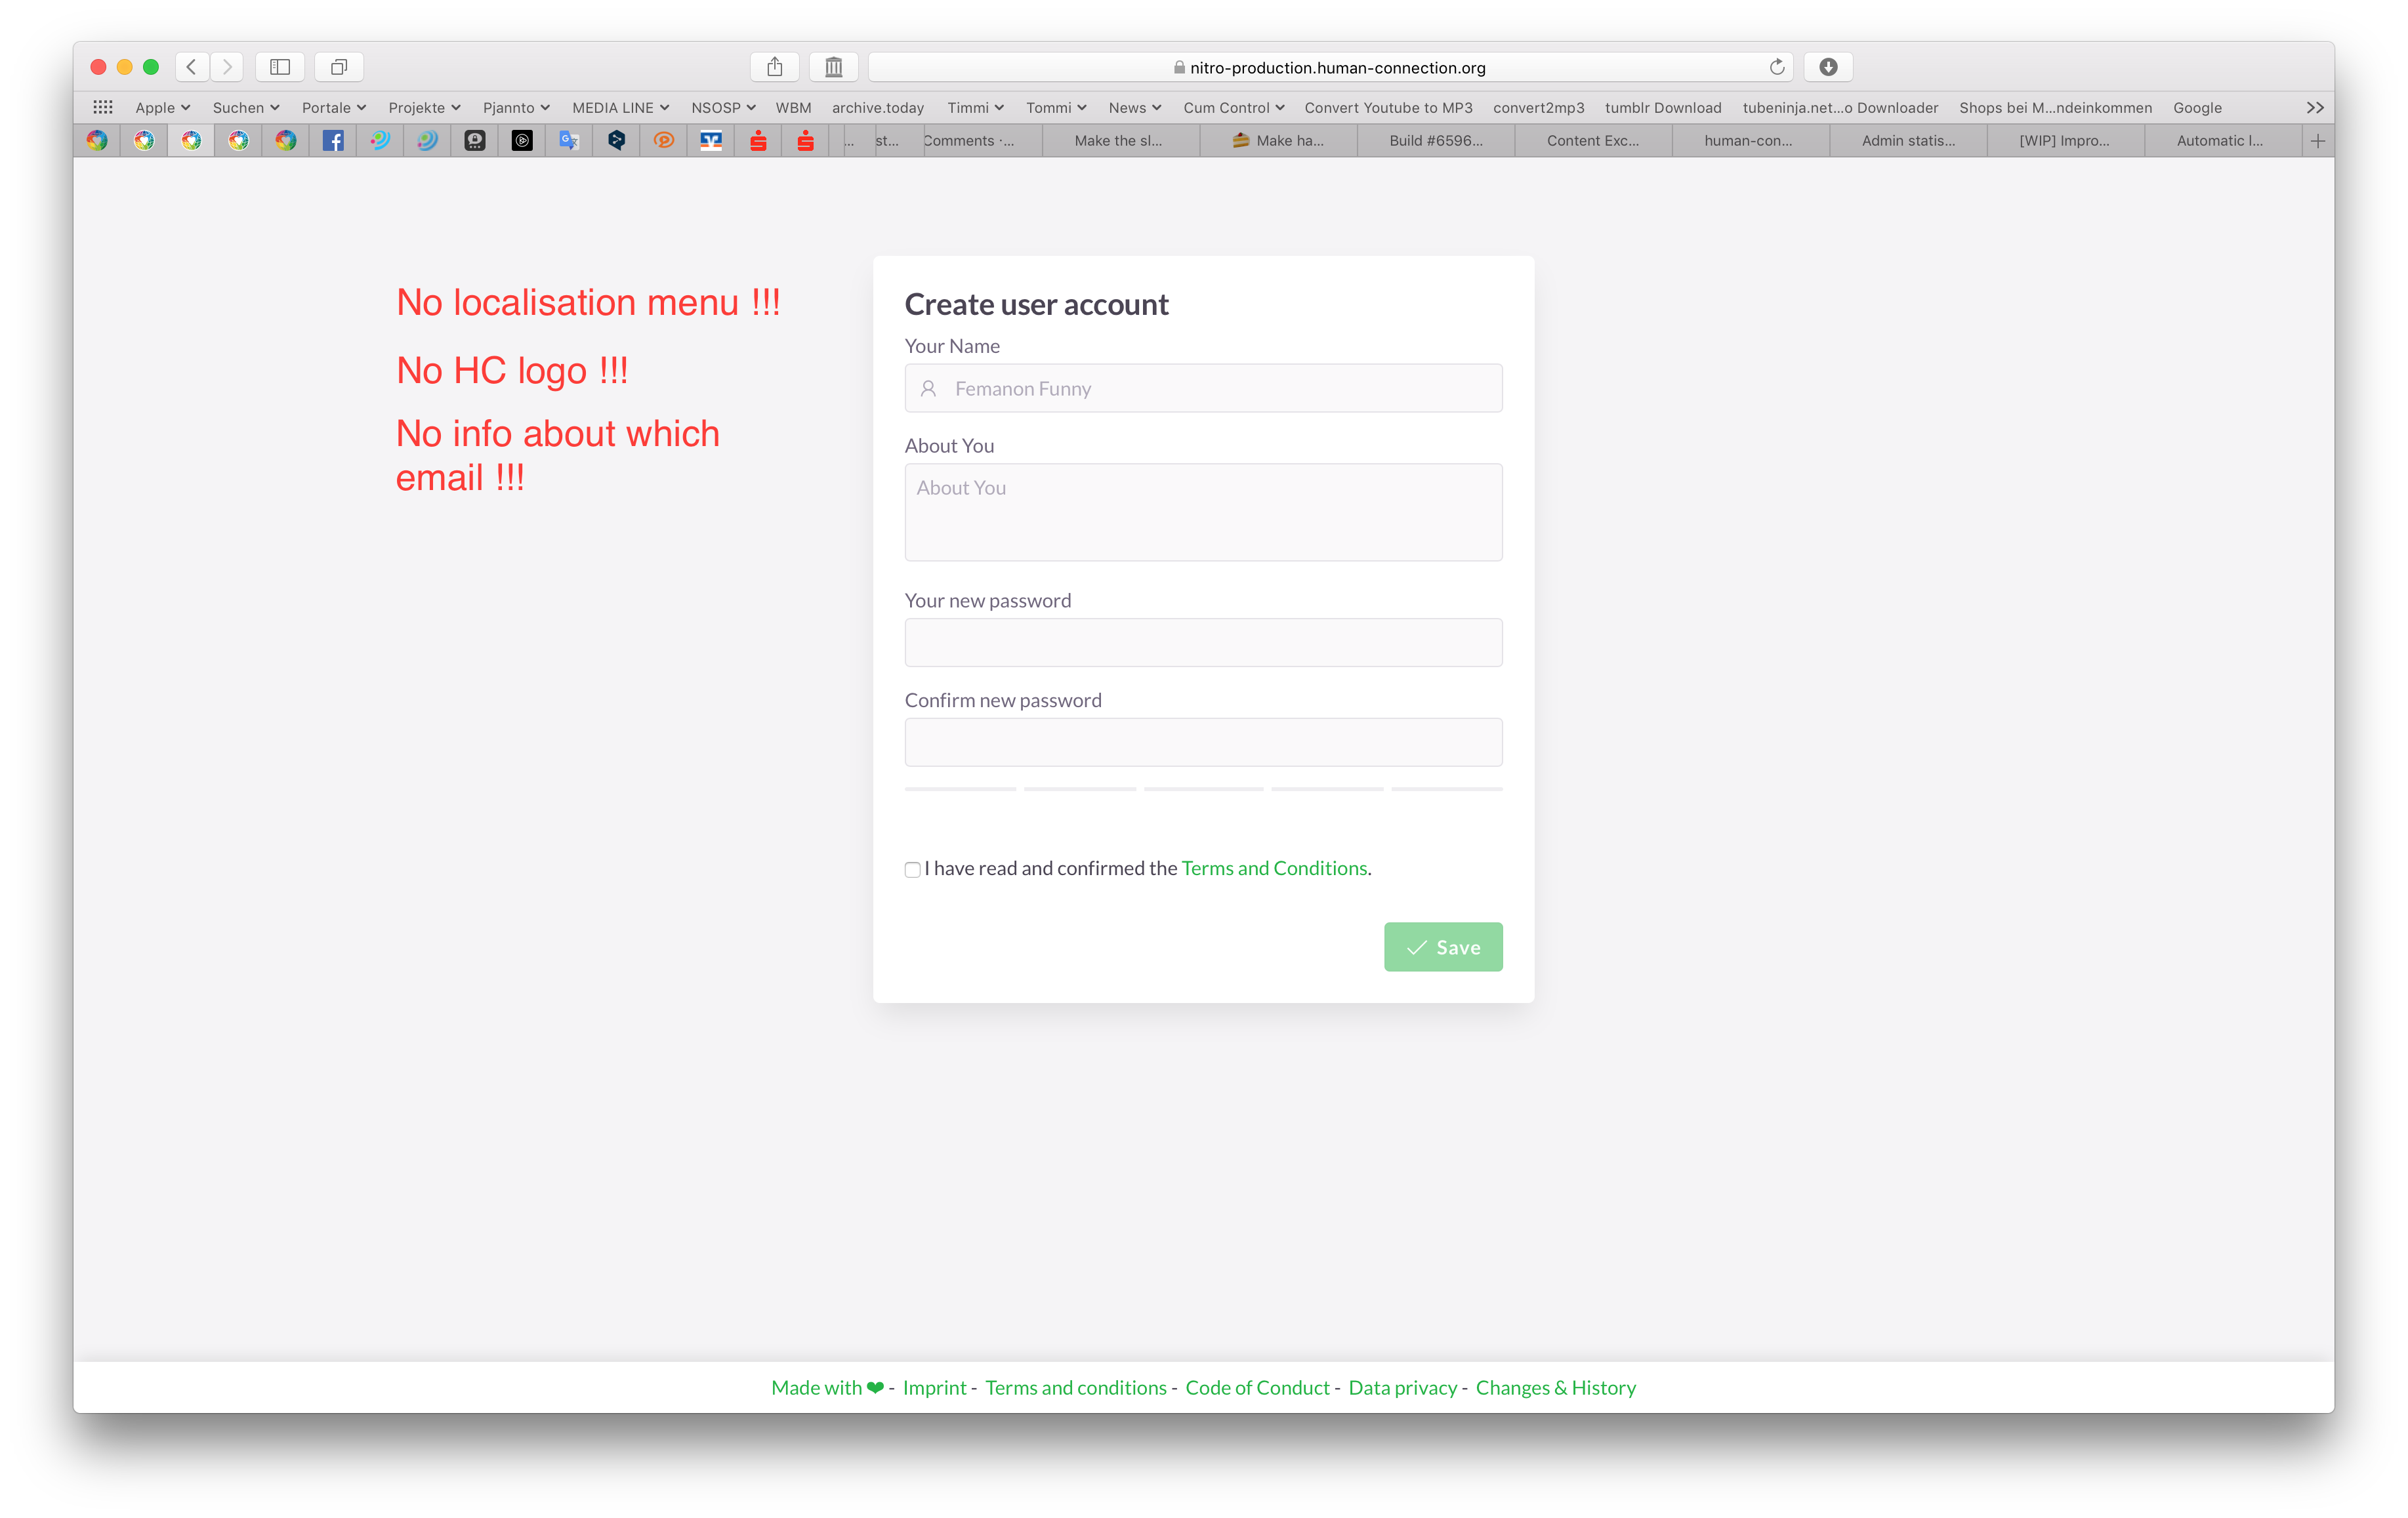
Task: Switch to the Build #6596... tab
Action: (x=1436, y=141)
